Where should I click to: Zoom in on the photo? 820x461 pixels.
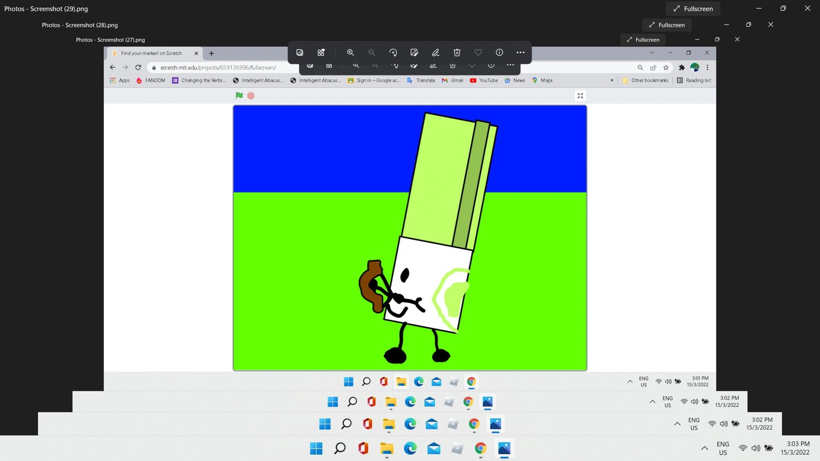click(350, 53)
